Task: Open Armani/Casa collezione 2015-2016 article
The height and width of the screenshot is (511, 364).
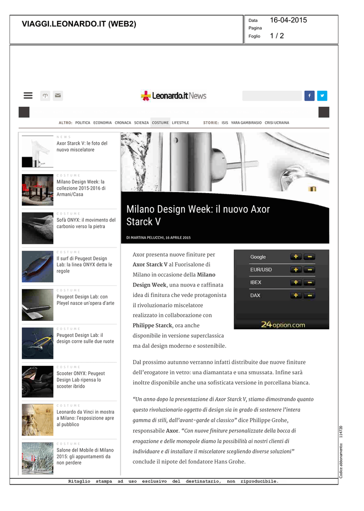Action: (x=81, y=188)
